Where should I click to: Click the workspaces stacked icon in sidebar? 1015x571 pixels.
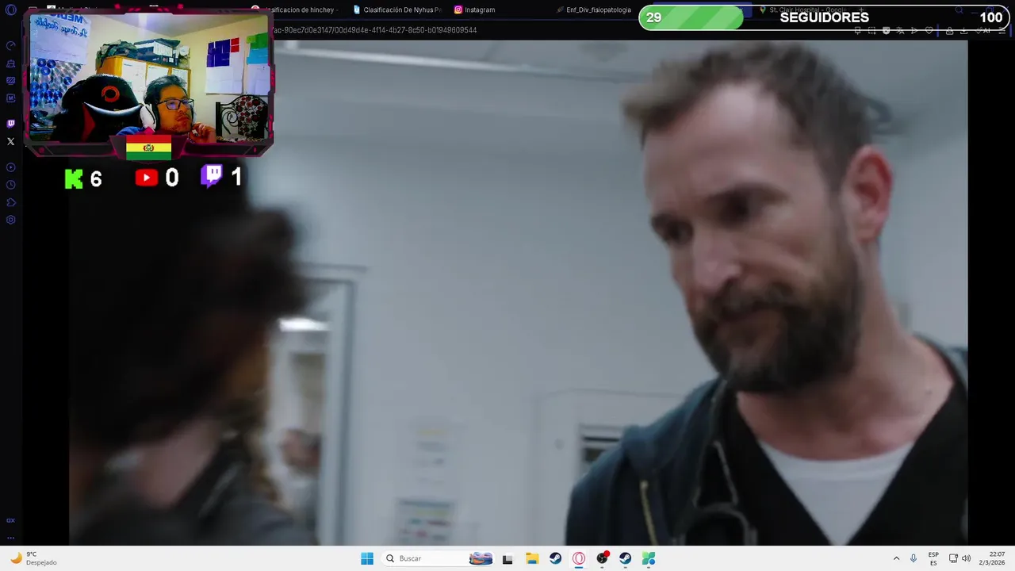[10, 63]
